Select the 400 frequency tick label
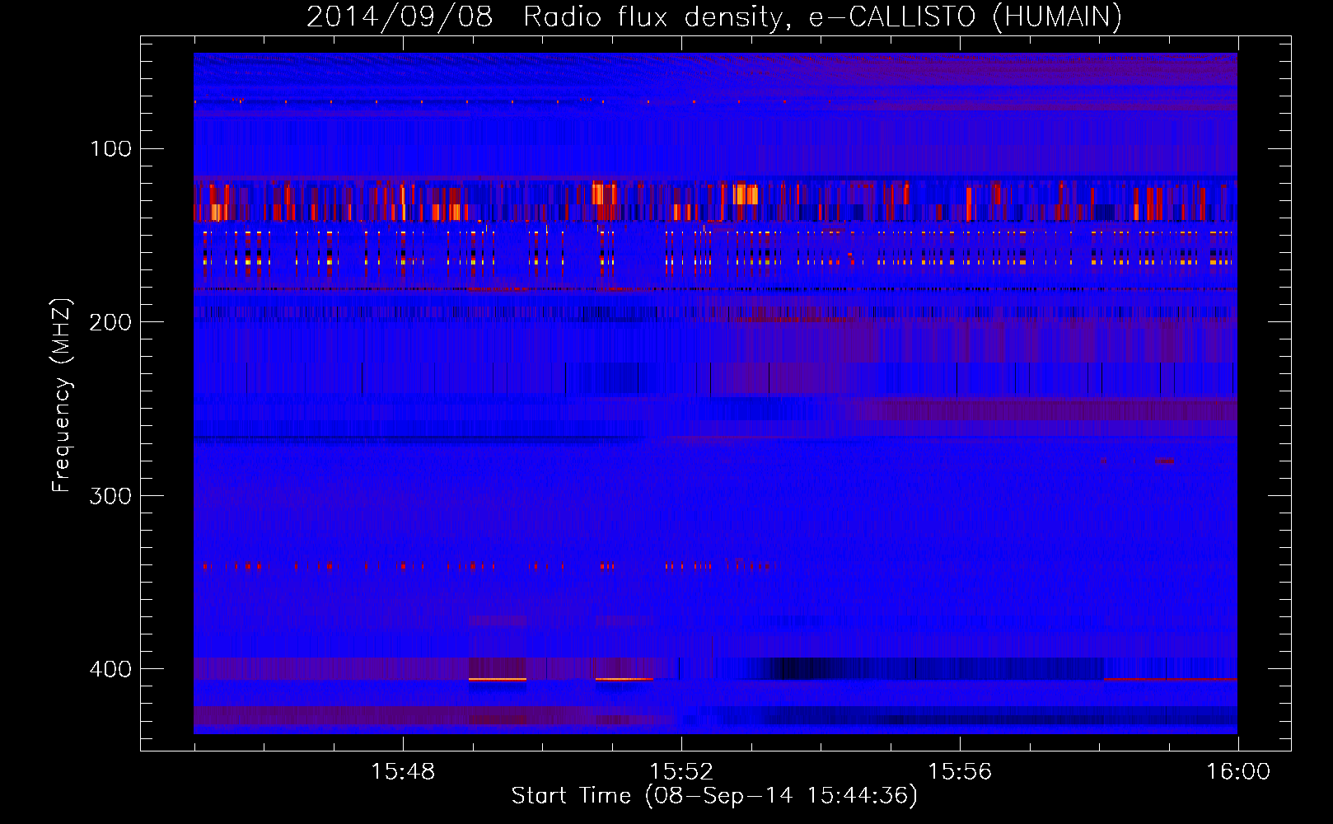 (110, 669)
